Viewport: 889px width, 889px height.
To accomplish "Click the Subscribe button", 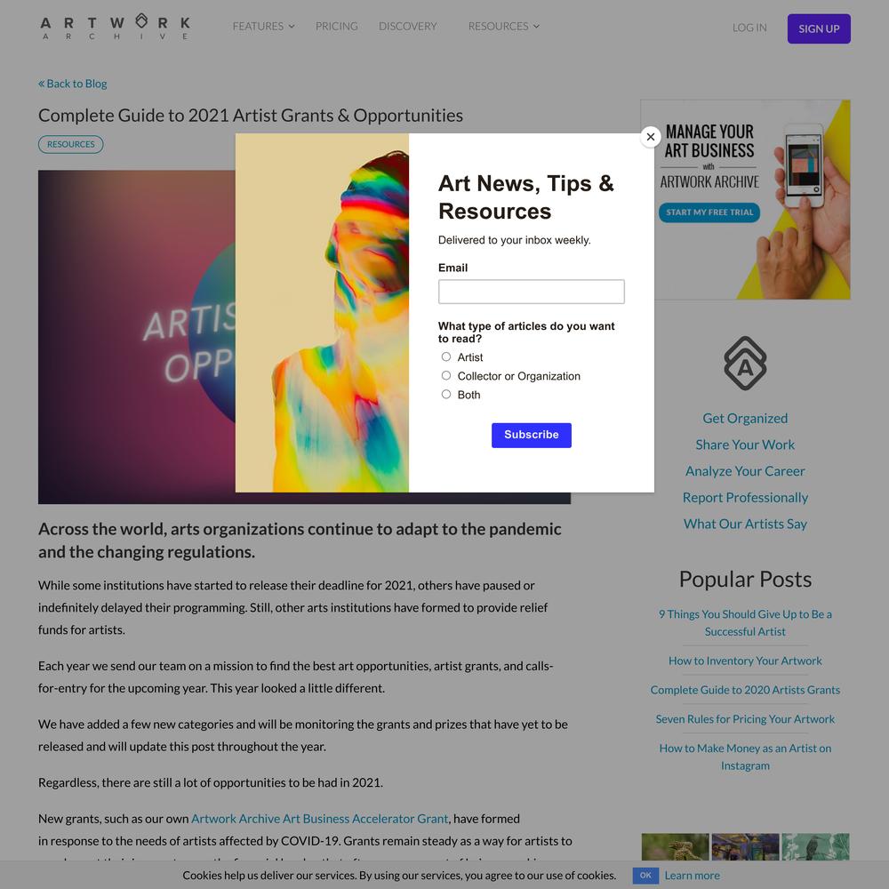I will (x=532, y=435).
